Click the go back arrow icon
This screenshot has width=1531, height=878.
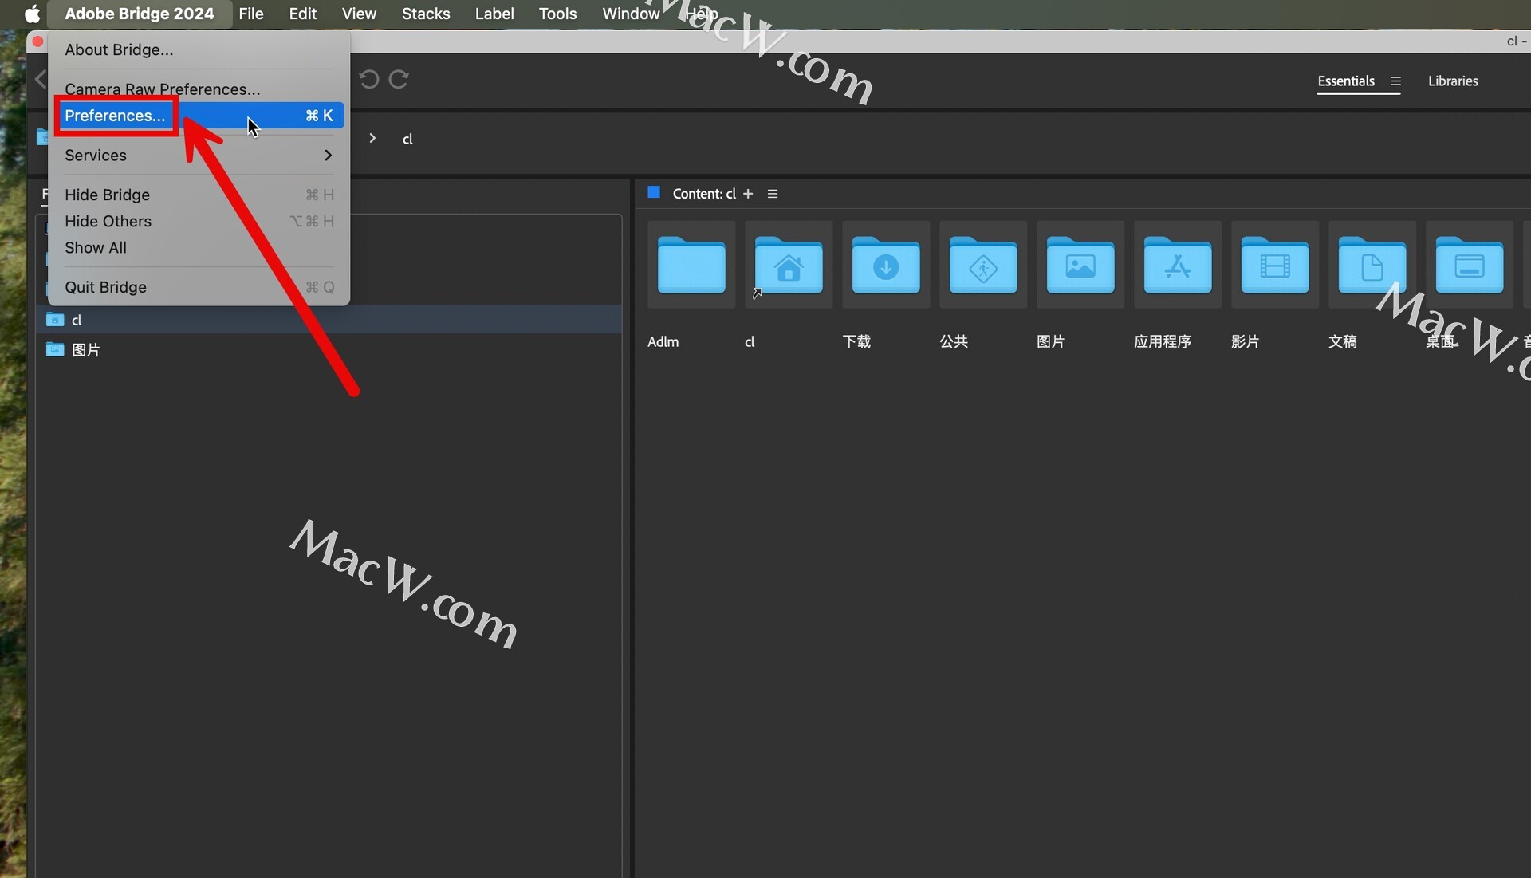pyautogui.click(x=41, y=79)
